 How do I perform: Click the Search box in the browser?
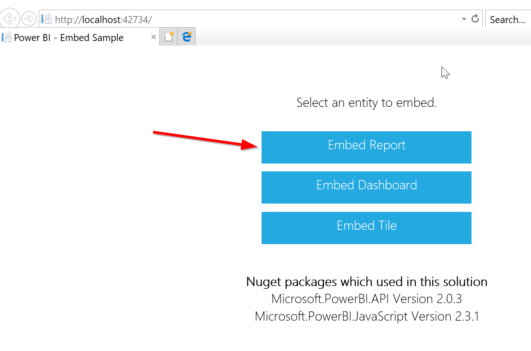click(507, 19)
